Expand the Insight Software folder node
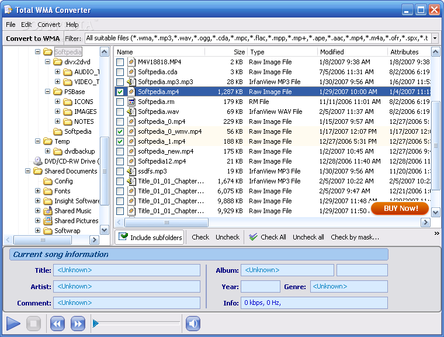Viewport: 444px width, 337px height. 37,200
